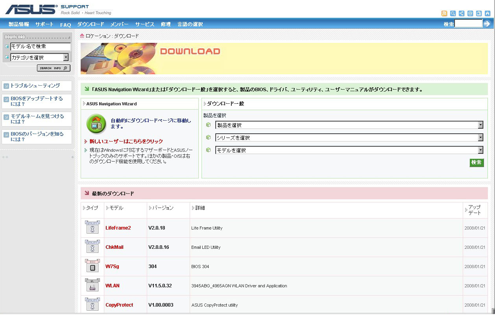Open ダウンロード in the navigation bar
495x318 pixels.
pyautogui.click(x=91, y=24)
